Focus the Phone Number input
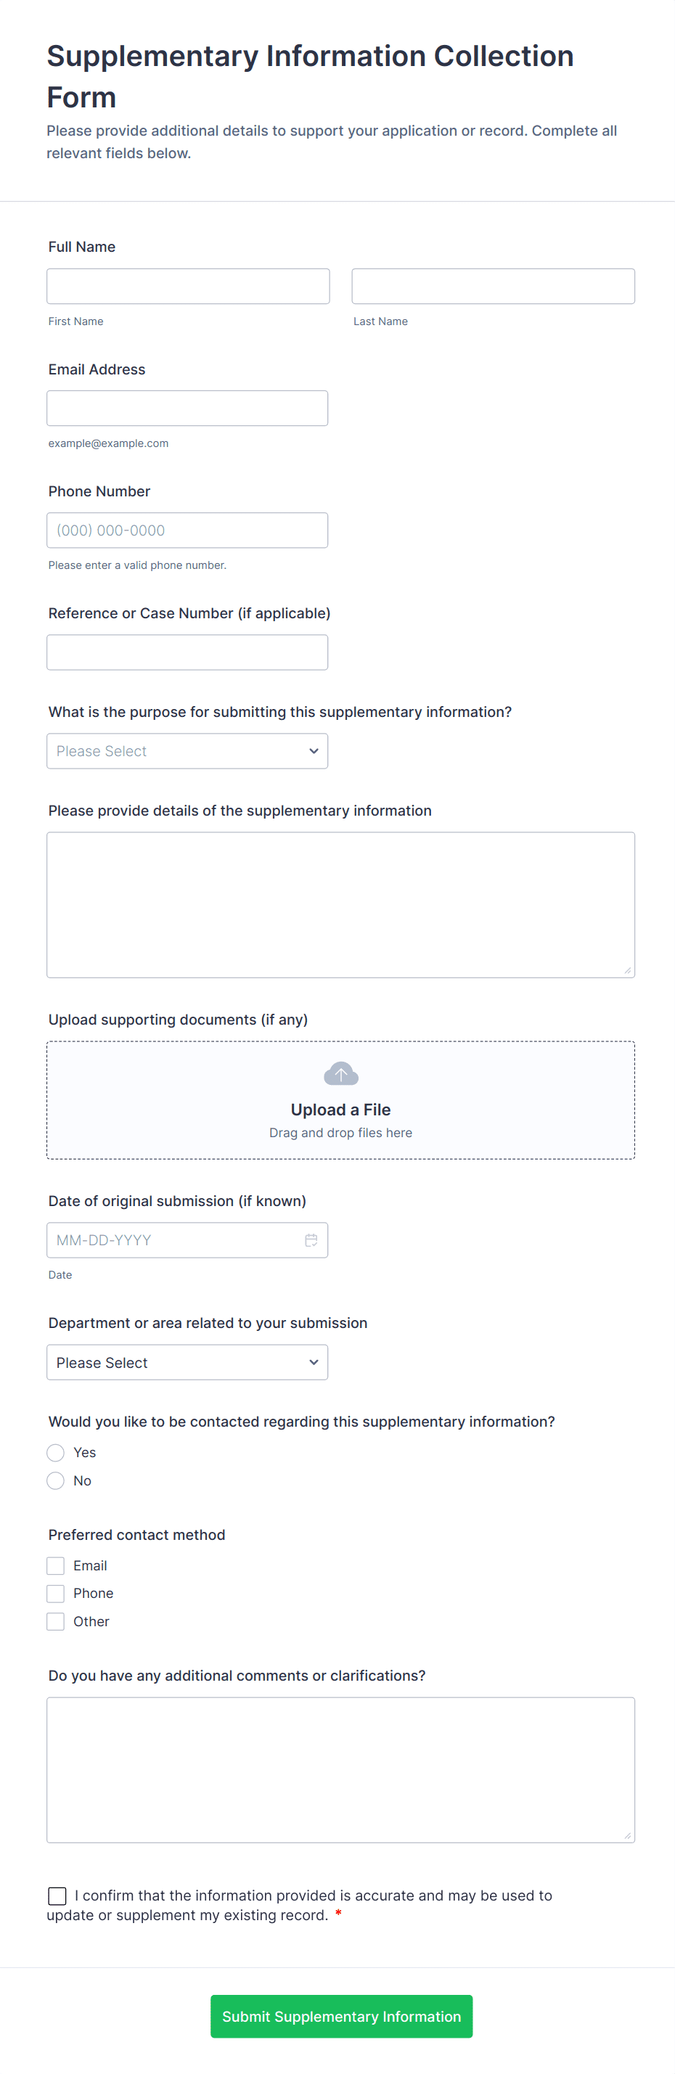This screenshot has height=2074, width=675. [x=187, y=530]
